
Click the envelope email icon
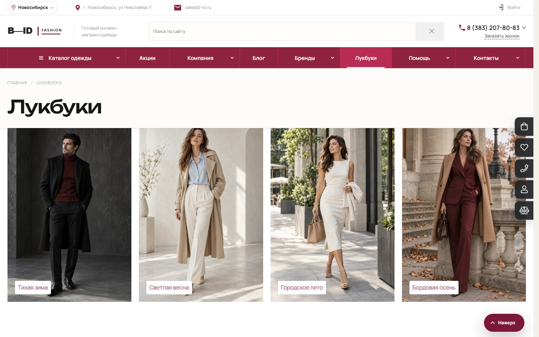(x=177, y=7)
